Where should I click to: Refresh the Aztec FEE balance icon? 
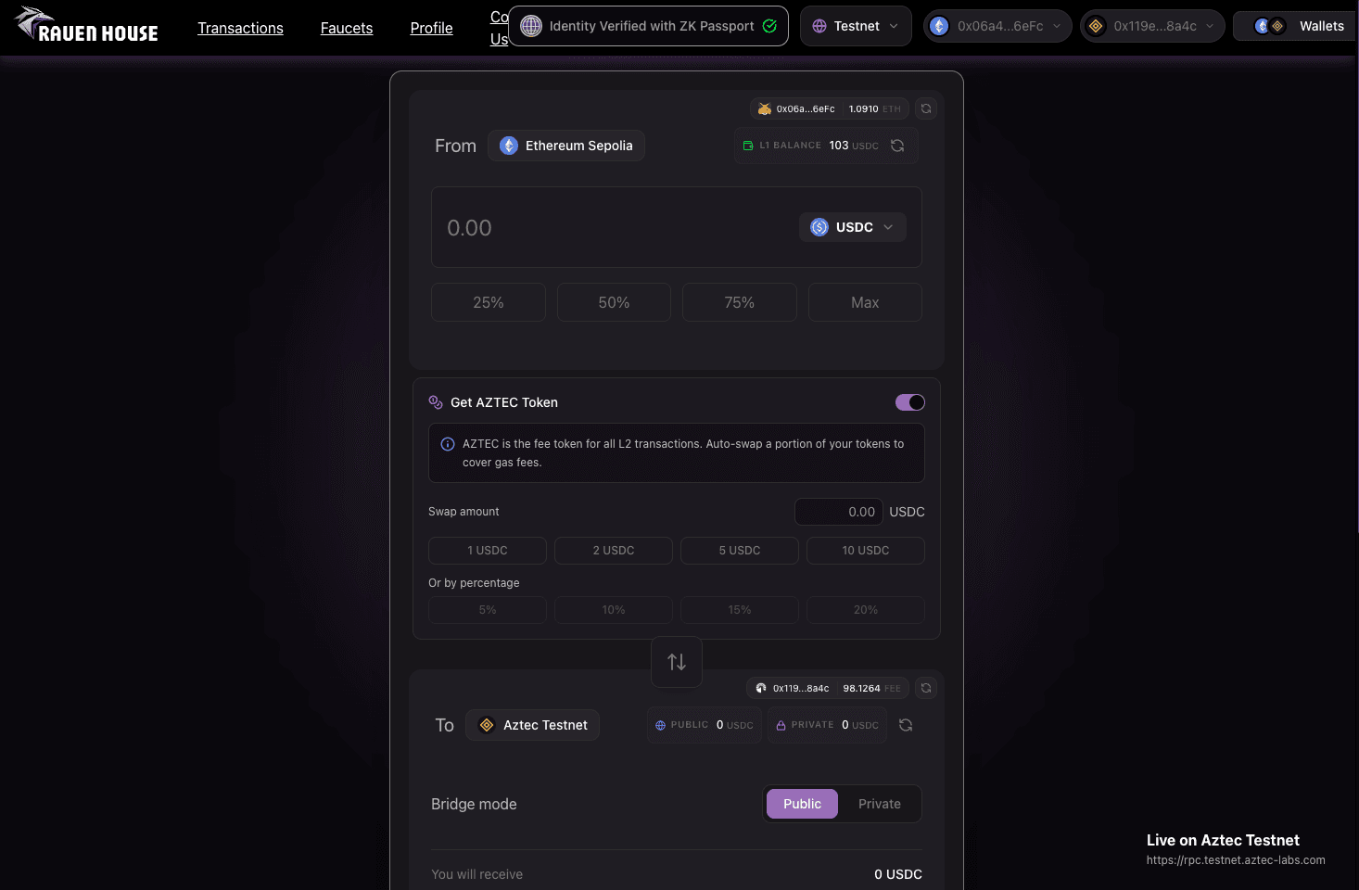(925, 688)
